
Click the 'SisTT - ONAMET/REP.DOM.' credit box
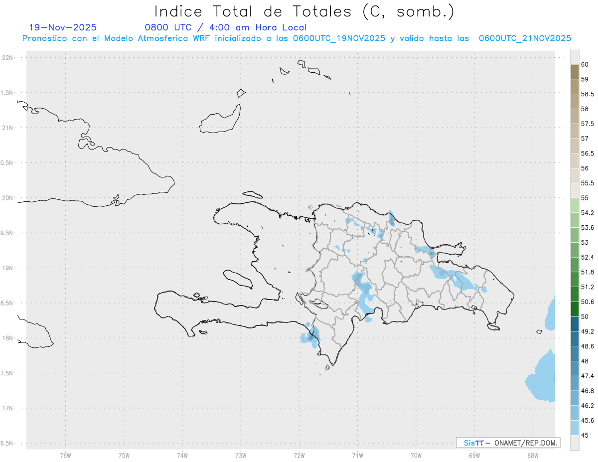tap(508, 443)
